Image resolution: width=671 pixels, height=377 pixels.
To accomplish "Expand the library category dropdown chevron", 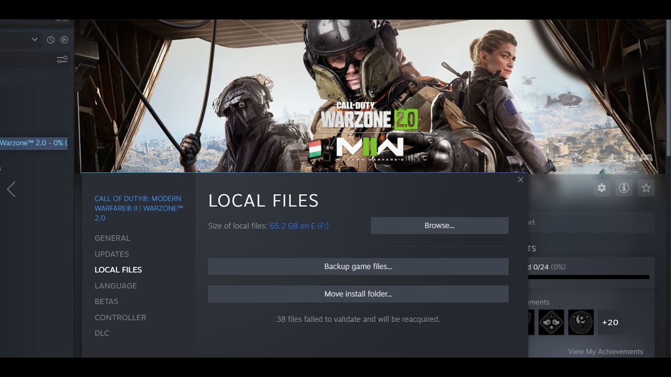I will tap(35, 40).
